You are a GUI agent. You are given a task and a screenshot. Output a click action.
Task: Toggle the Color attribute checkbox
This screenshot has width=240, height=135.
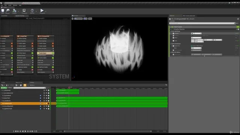pos(173,41)
